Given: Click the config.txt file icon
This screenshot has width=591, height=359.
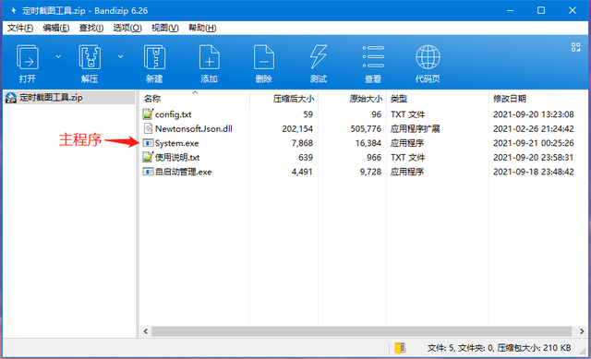Looking at the screenshot, I should 148,114.
